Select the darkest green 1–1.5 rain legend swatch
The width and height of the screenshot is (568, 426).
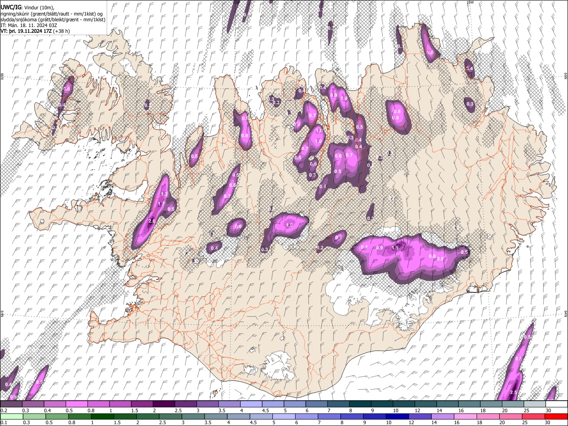coord(103,417)
